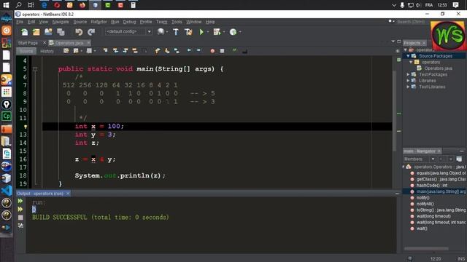Click the Windows taskbar search icon
467x262 pixels.
tap(18, 5)
